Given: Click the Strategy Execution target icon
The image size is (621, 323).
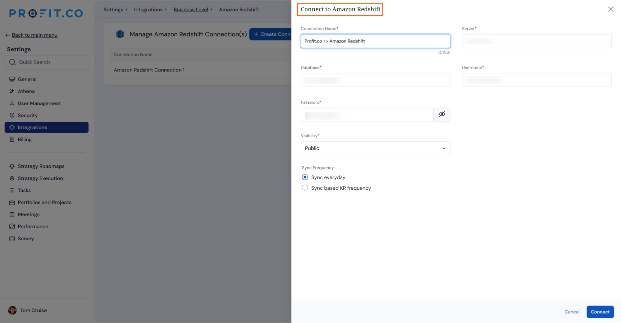Looking at the screenshot, I should (x=12, y=178).
